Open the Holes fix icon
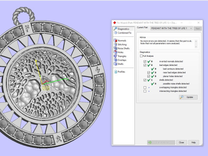Screen dimensions: 208x156 (x=115, y=52)
